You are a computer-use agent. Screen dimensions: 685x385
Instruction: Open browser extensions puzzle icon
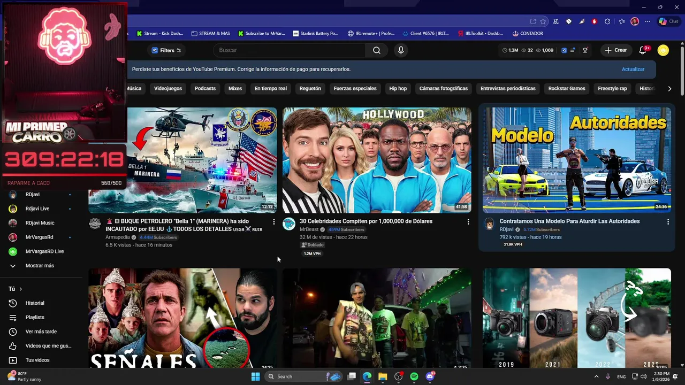(607, 21)
